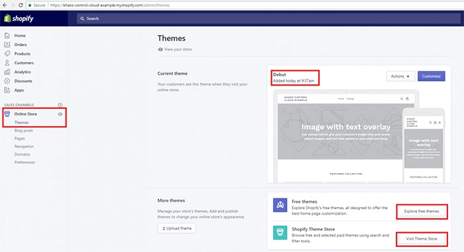Click the Orders inbox icon
The height and width of the screenshot is (252, 464).
7,44
